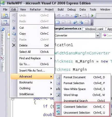Choose Delete from Edit menu
The height and width of the screenshot is (117, 112).
(32, 45)
